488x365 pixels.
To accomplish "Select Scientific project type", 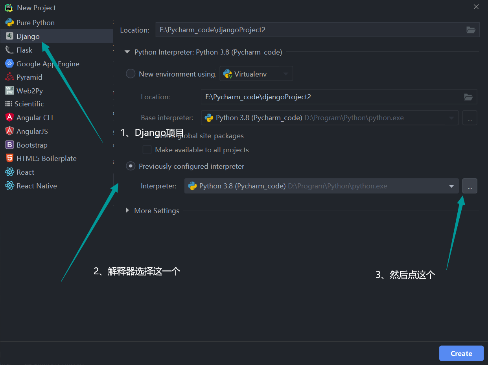I will [x=57, y=104].
